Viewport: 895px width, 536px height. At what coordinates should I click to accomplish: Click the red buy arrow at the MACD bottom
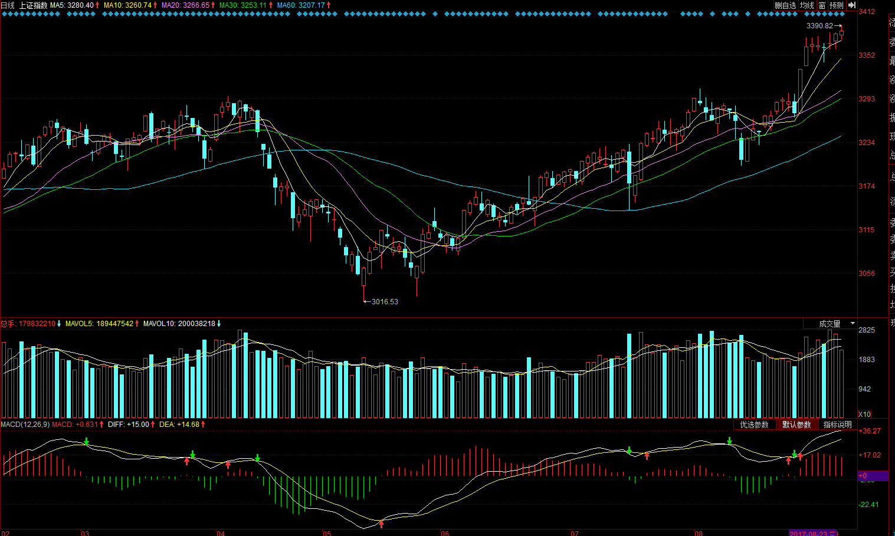point(381,524)
